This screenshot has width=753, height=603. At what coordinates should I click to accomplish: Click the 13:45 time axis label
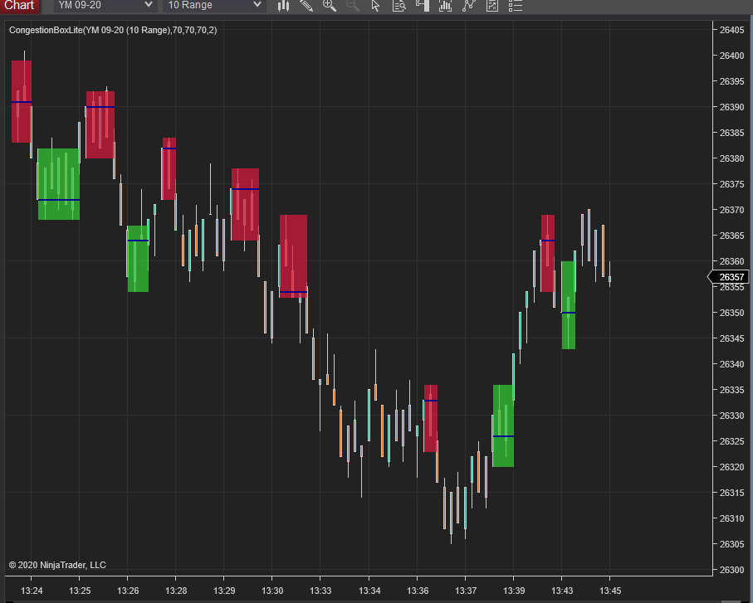point(610,591)
